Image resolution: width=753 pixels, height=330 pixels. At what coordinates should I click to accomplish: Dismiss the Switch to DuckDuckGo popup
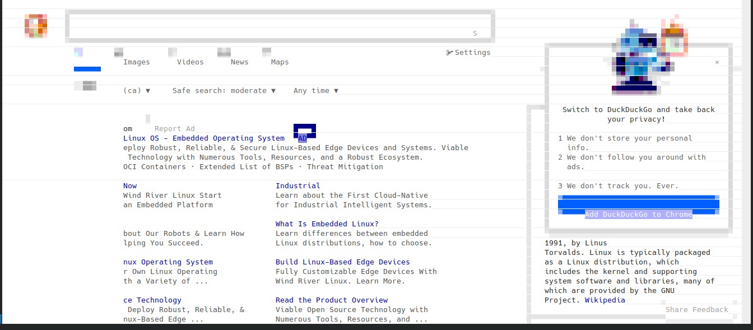717,62
